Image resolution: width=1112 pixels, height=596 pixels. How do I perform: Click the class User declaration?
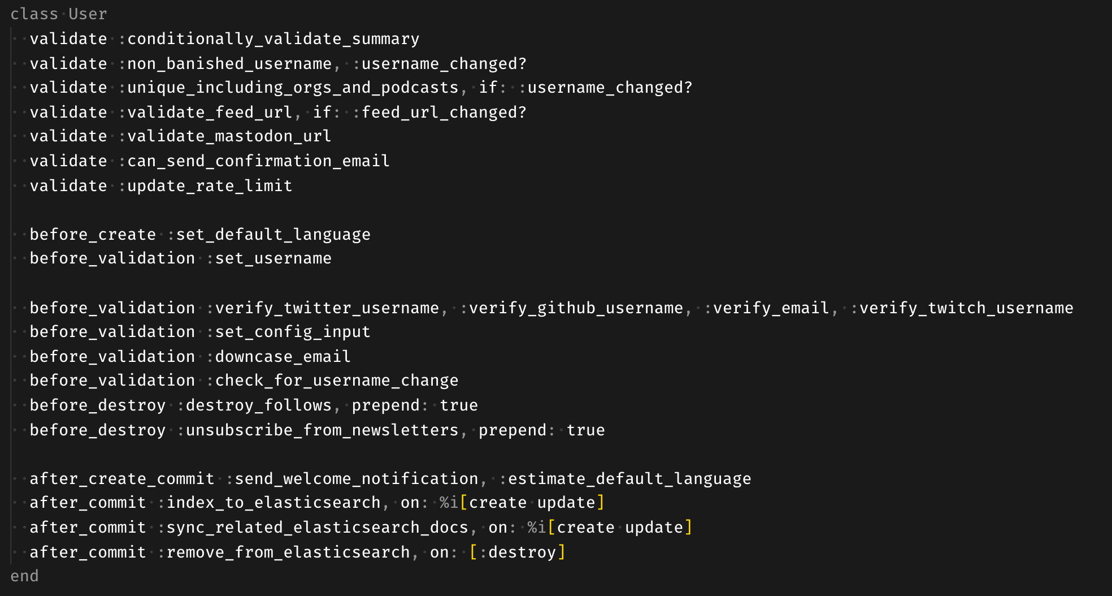pyautogui.click(x=59, y=14)
